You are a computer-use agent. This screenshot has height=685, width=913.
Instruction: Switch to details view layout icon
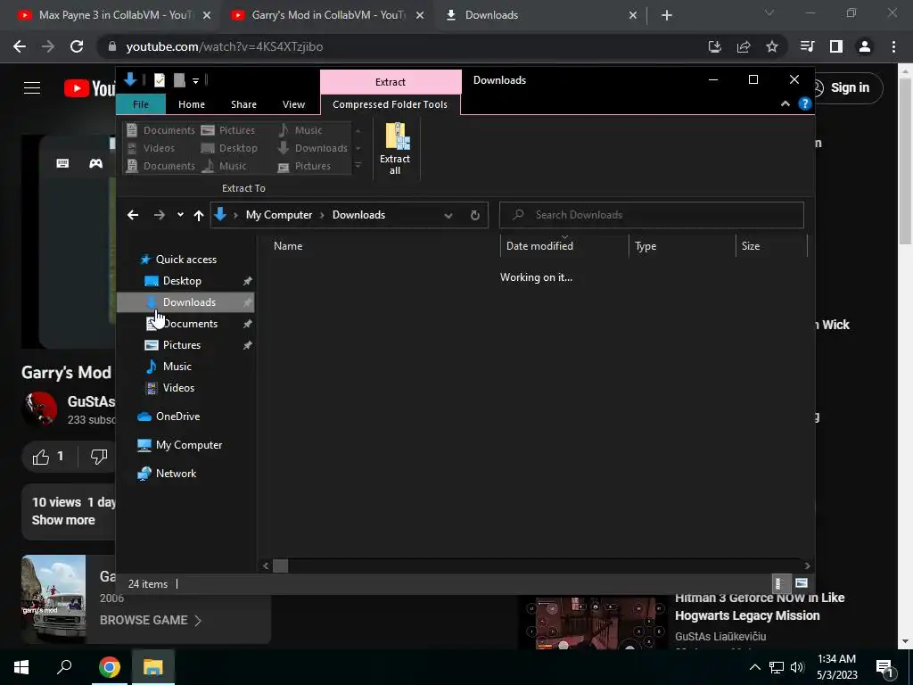click(779, 583)
